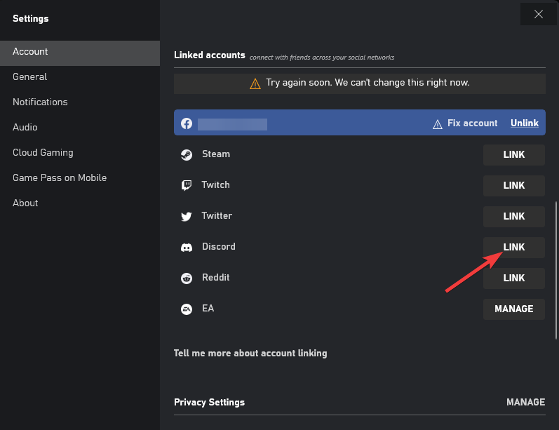Select Game Pass on Mobile
Viewport: 559px width, 430px height.
click(x=60, y=177)
